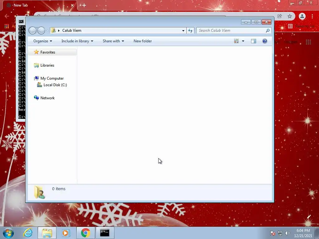Click the Action Center flag tray icon
Screen dimensions: 319x239
click(273, 233)
